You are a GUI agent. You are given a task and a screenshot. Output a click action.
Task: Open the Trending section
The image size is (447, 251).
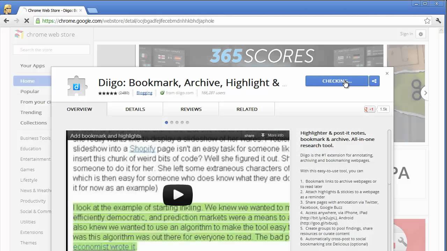coord(31,112)
